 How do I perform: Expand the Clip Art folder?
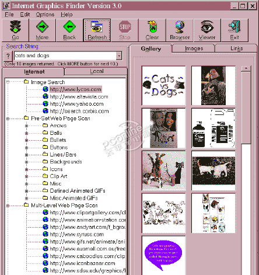(26, 176)
